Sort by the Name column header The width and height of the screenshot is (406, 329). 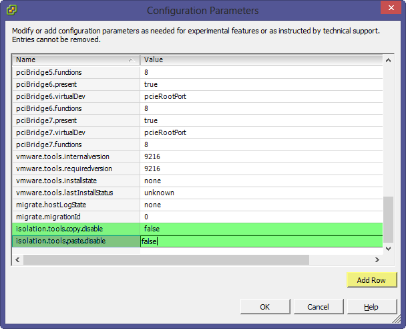coord(76,60)
